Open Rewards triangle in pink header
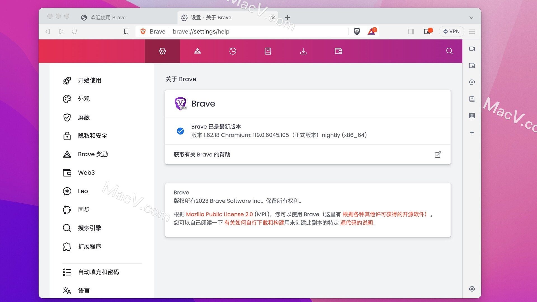This screenshot has height=302, width=537. pos(197,51)
